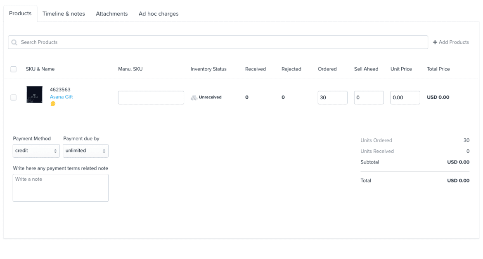Click the Sell Ahead field showing 0
Image resolution: width=483 pixels, height=259 pixels.
tap(369, 98)
